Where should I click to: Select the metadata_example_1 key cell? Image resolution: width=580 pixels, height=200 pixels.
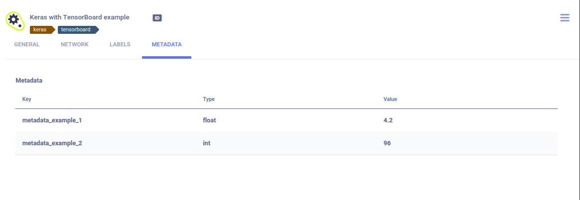[52, 120]
